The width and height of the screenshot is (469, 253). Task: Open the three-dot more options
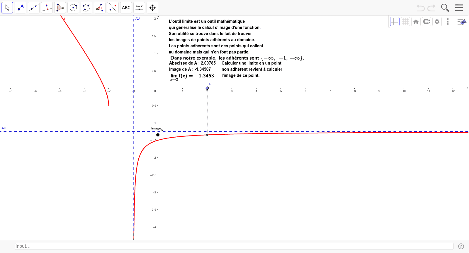coord(448,22)
